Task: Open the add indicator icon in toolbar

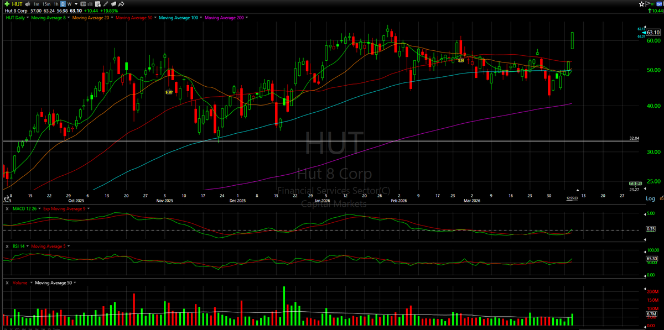Action: (97, 4)
